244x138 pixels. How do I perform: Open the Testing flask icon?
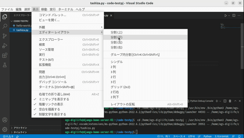(5, 65)
